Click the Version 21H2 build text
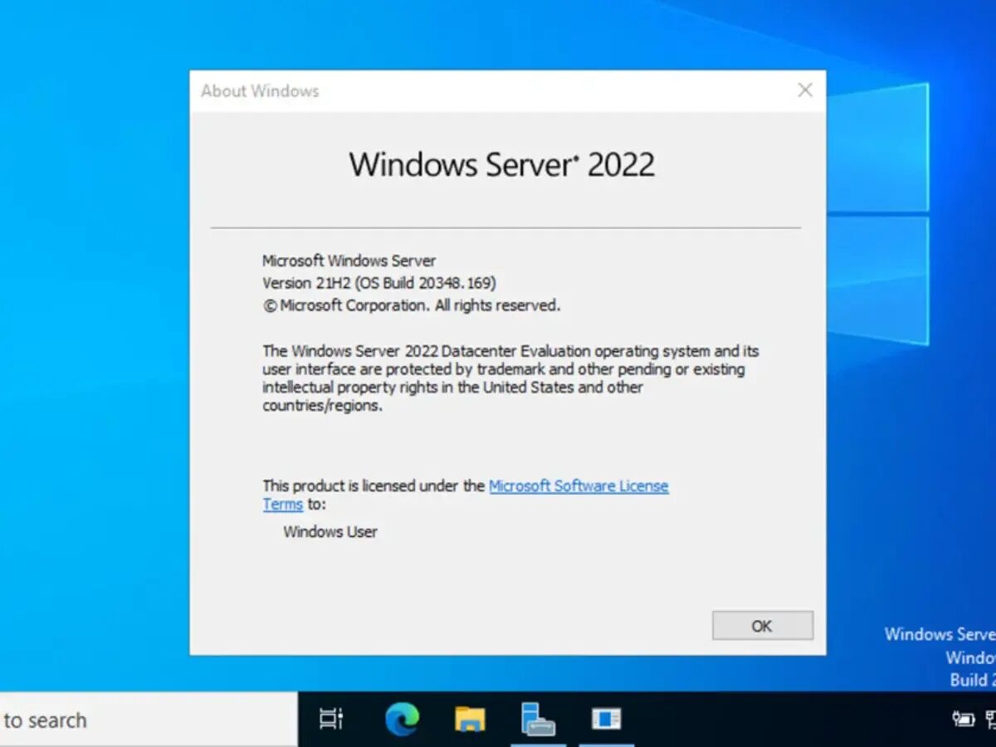The height and width of the screenshot is (747, 996). (379, 283)
